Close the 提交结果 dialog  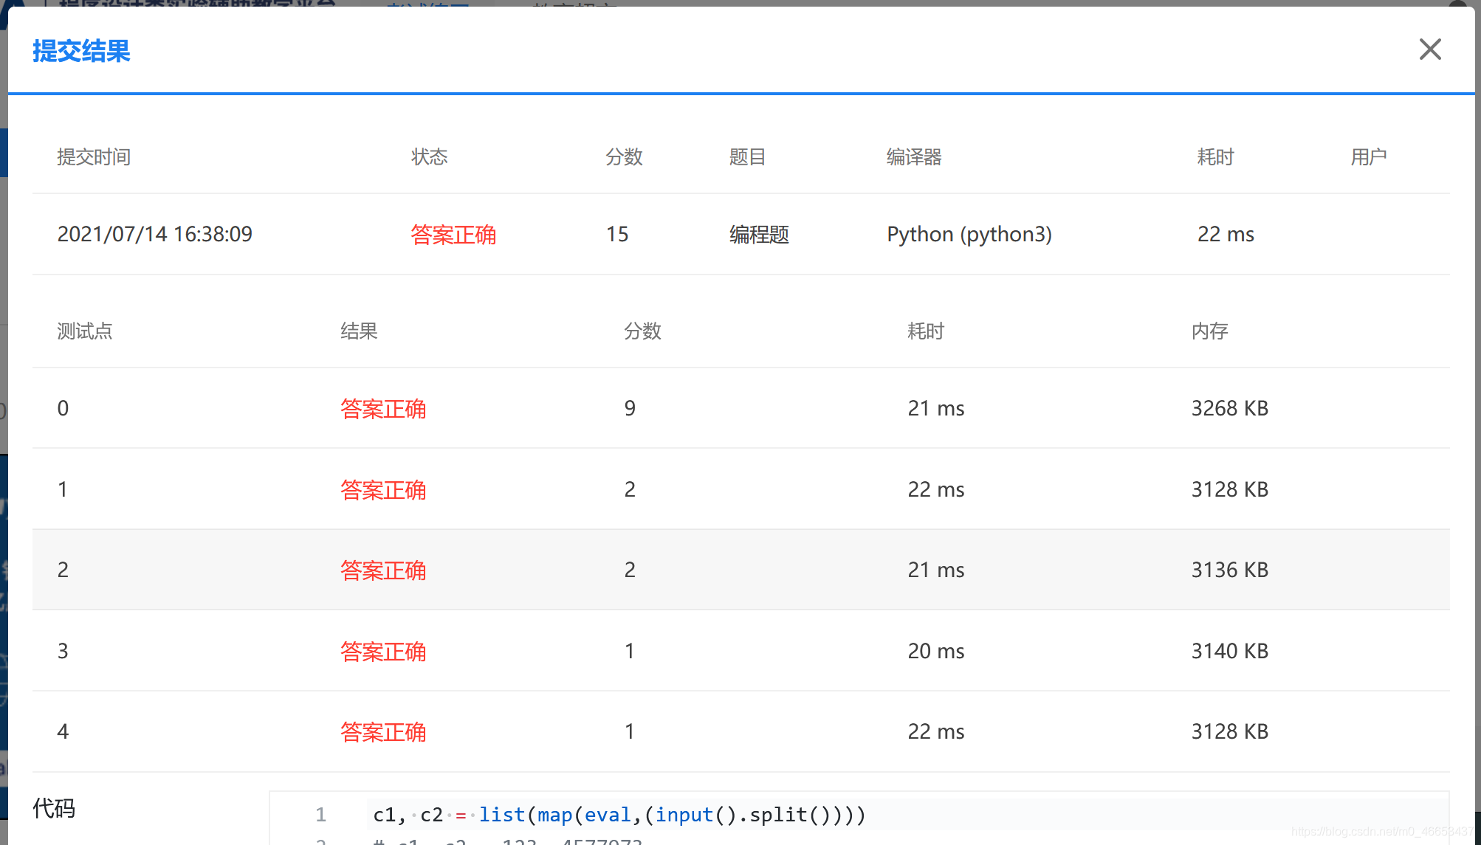tap(1430, 49)
